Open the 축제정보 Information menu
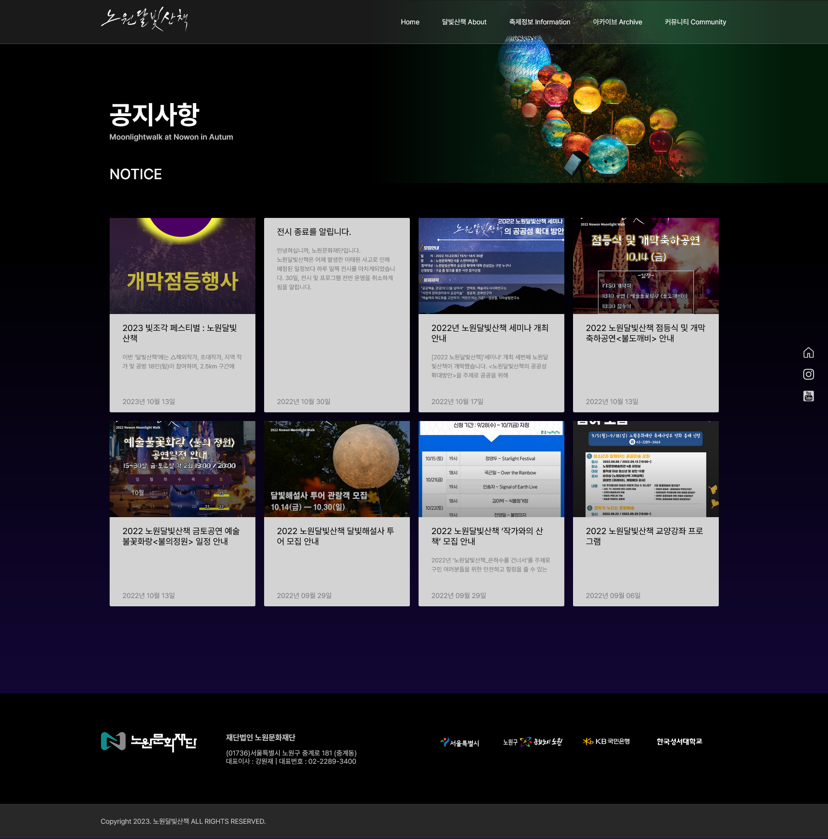 (540, 22)
